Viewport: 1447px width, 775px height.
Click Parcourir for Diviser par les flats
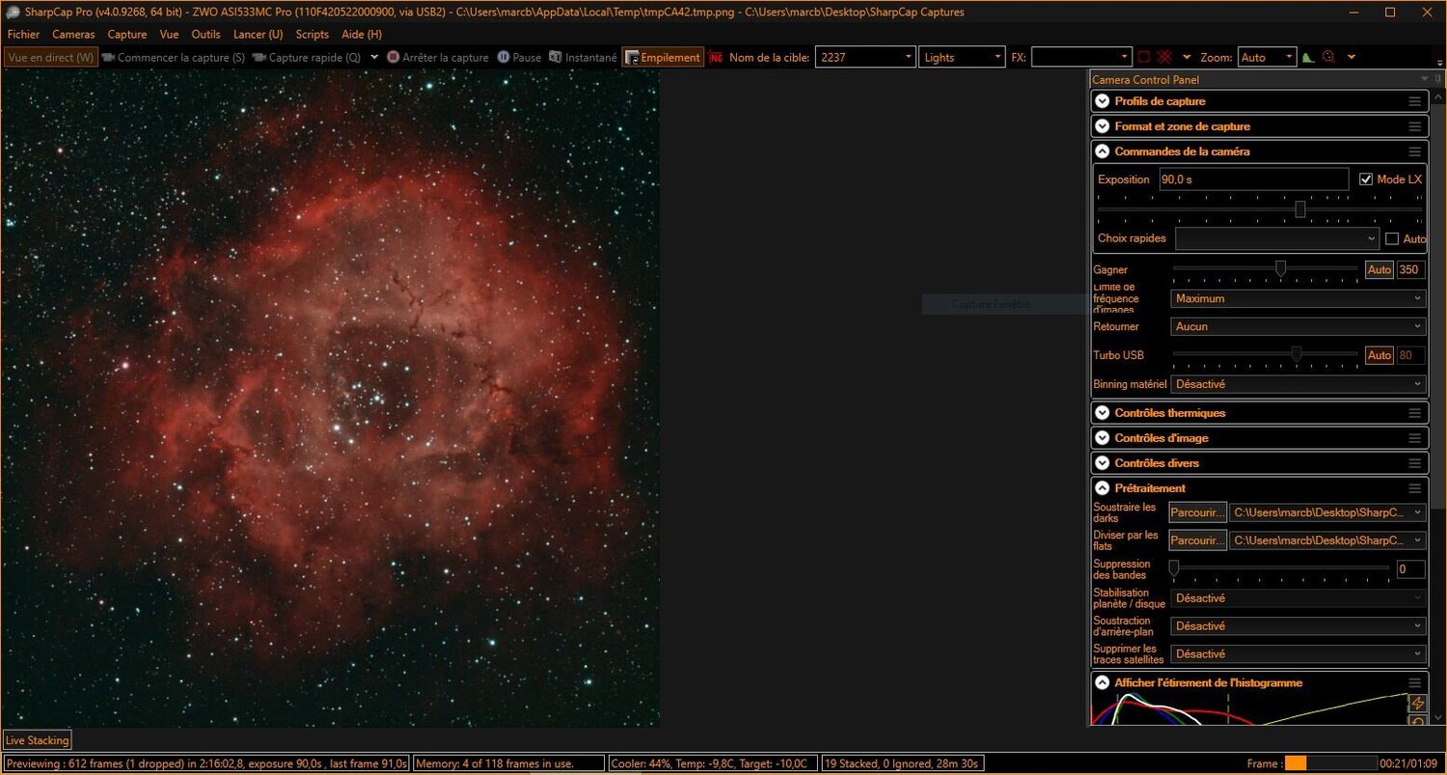tap(1198, 540)
